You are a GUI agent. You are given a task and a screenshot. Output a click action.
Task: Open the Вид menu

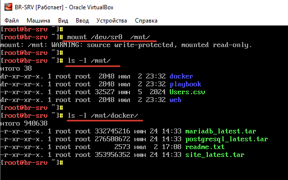point(63,21)
